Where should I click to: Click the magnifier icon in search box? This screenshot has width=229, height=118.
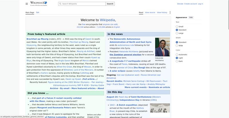click(60, 4)
